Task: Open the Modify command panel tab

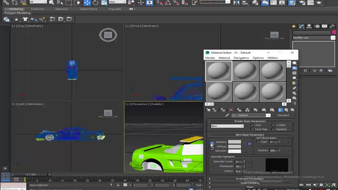Action: point(301,26)
